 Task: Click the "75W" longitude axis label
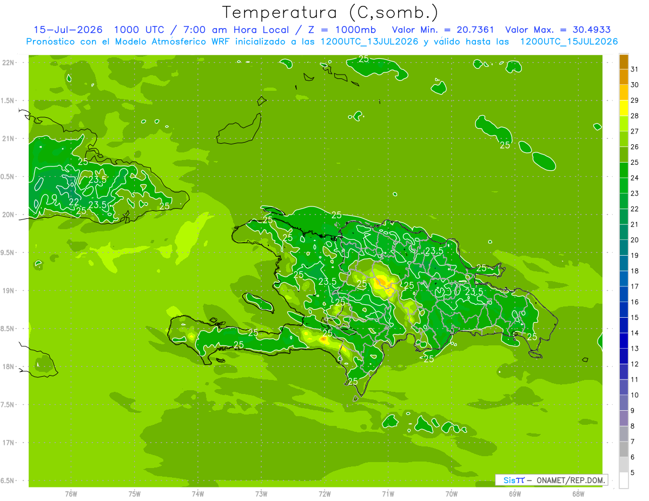[135, 493]
